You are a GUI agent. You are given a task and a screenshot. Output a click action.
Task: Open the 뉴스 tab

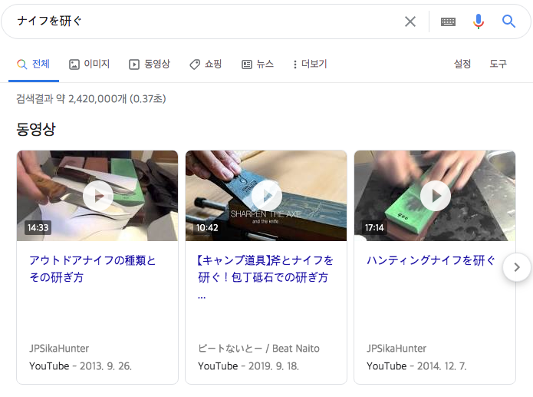258,64
